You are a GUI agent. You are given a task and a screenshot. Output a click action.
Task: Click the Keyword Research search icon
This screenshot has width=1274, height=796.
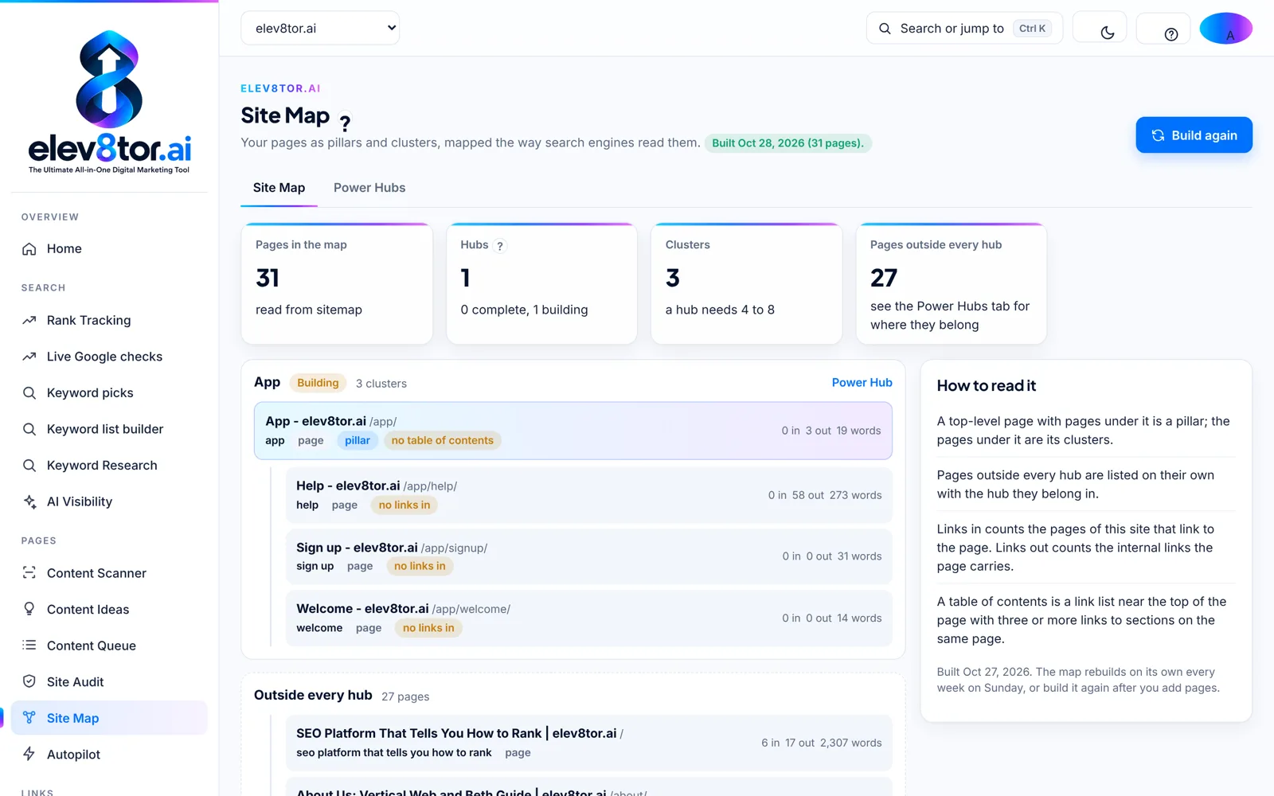click(29, 466)
